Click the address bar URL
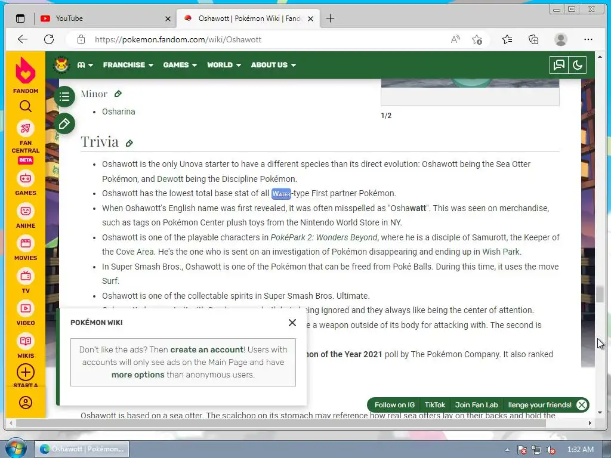 178,39
